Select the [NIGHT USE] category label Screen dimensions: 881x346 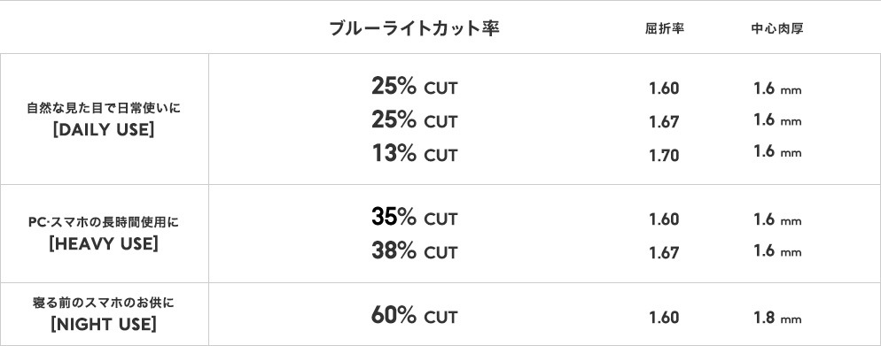104,324
